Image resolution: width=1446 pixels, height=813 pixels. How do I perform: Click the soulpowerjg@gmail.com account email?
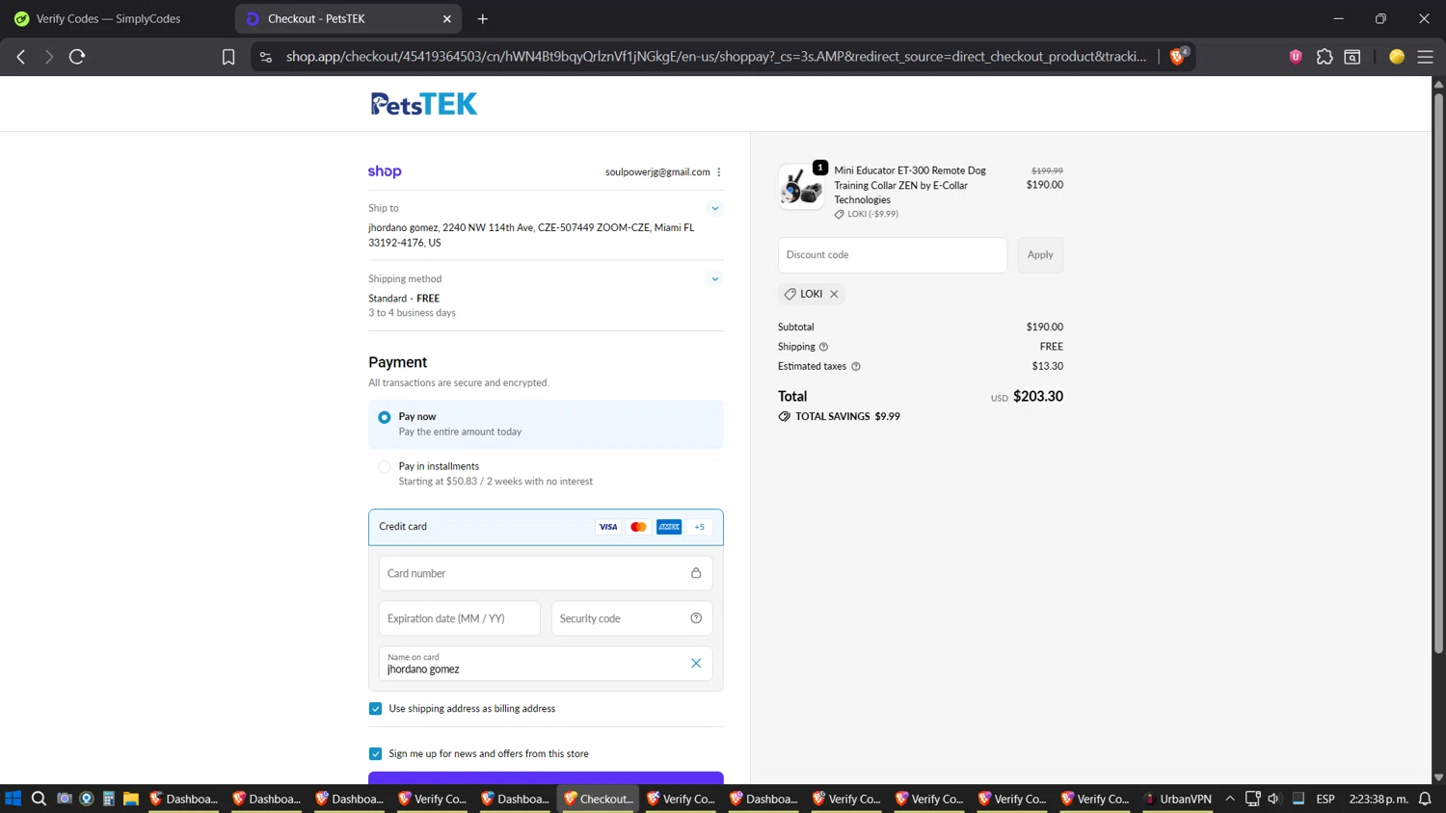point(657,172)
